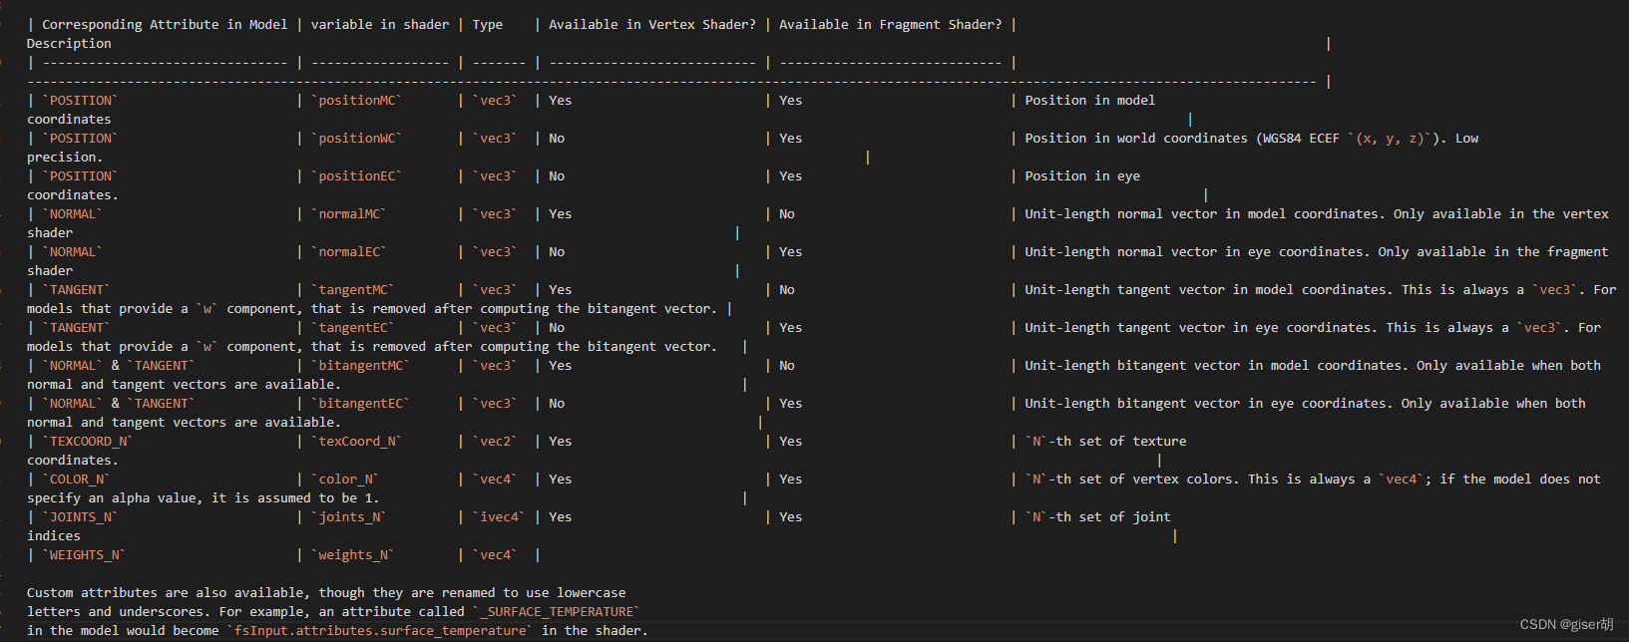Click the `TEXCOORD_N` attribute cell
Viewport: 1629px width, 642px height.
tap(88, 441)
